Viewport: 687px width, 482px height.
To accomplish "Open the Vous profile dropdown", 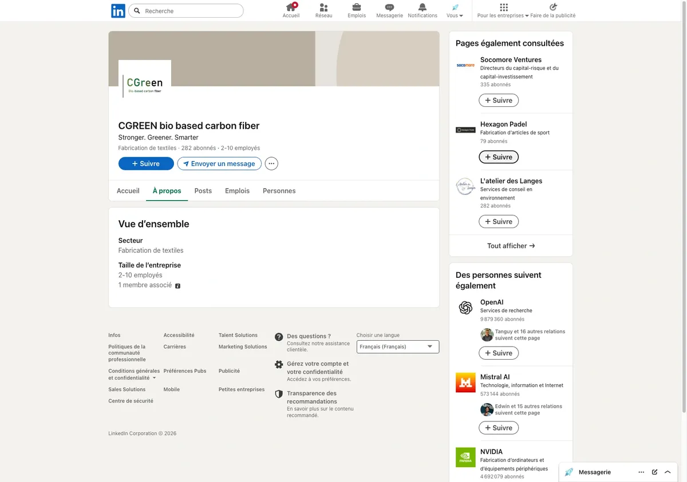I will pos(455,11).
